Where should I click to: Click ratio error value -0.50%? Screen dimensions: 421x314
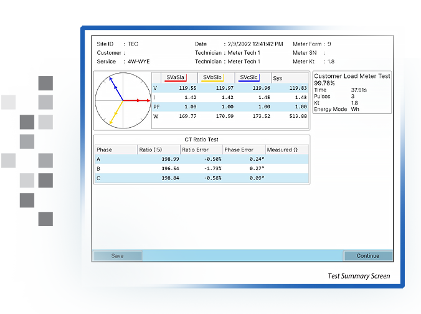click(212, 159)
